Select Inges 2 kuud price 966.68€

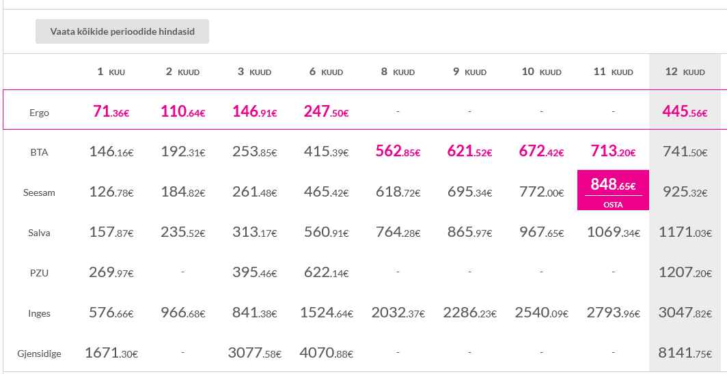tap(182, 313)
